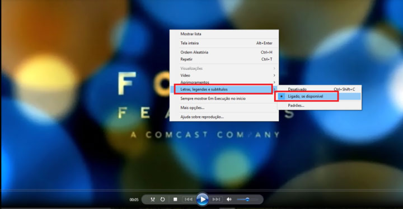Open 'Padrões...' in subtitles submenu
The image size is (403, 209).
tap(320, 105)
